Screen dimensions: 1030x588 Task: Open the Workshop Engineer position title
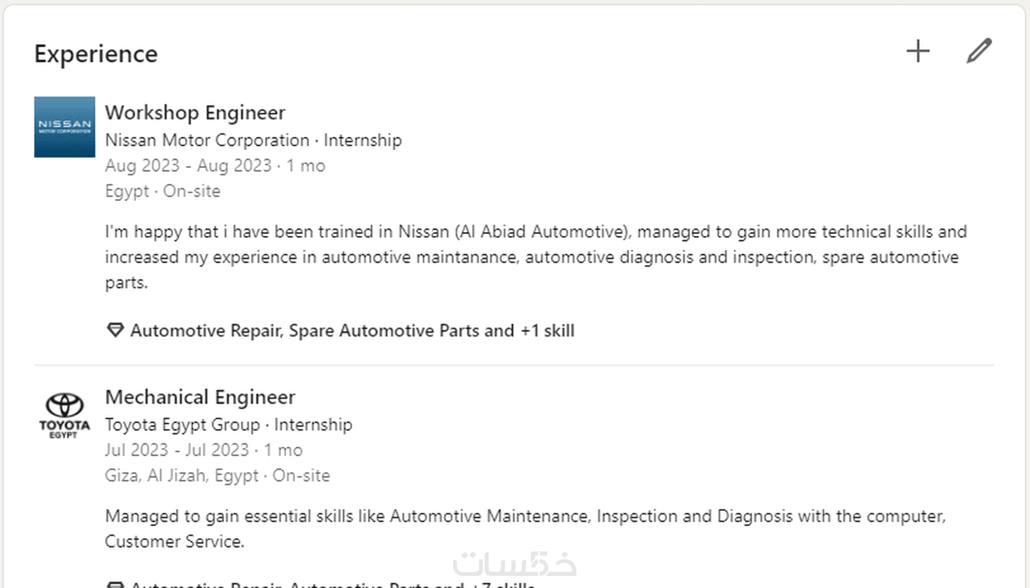[x=194, y=113]
